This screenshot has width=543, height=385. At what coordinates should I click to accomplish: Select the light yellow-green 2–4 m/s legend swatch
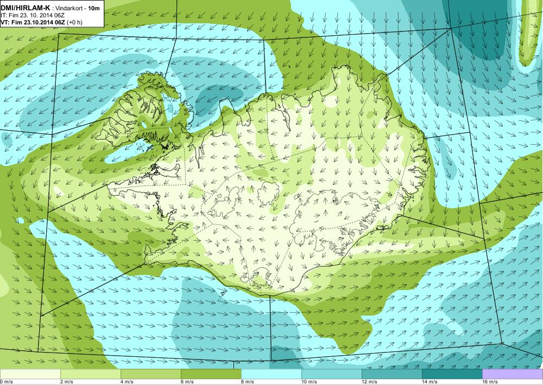90,374
